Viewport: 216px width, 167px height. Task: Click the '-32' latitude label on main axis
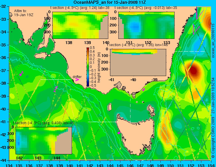point(3,6)
